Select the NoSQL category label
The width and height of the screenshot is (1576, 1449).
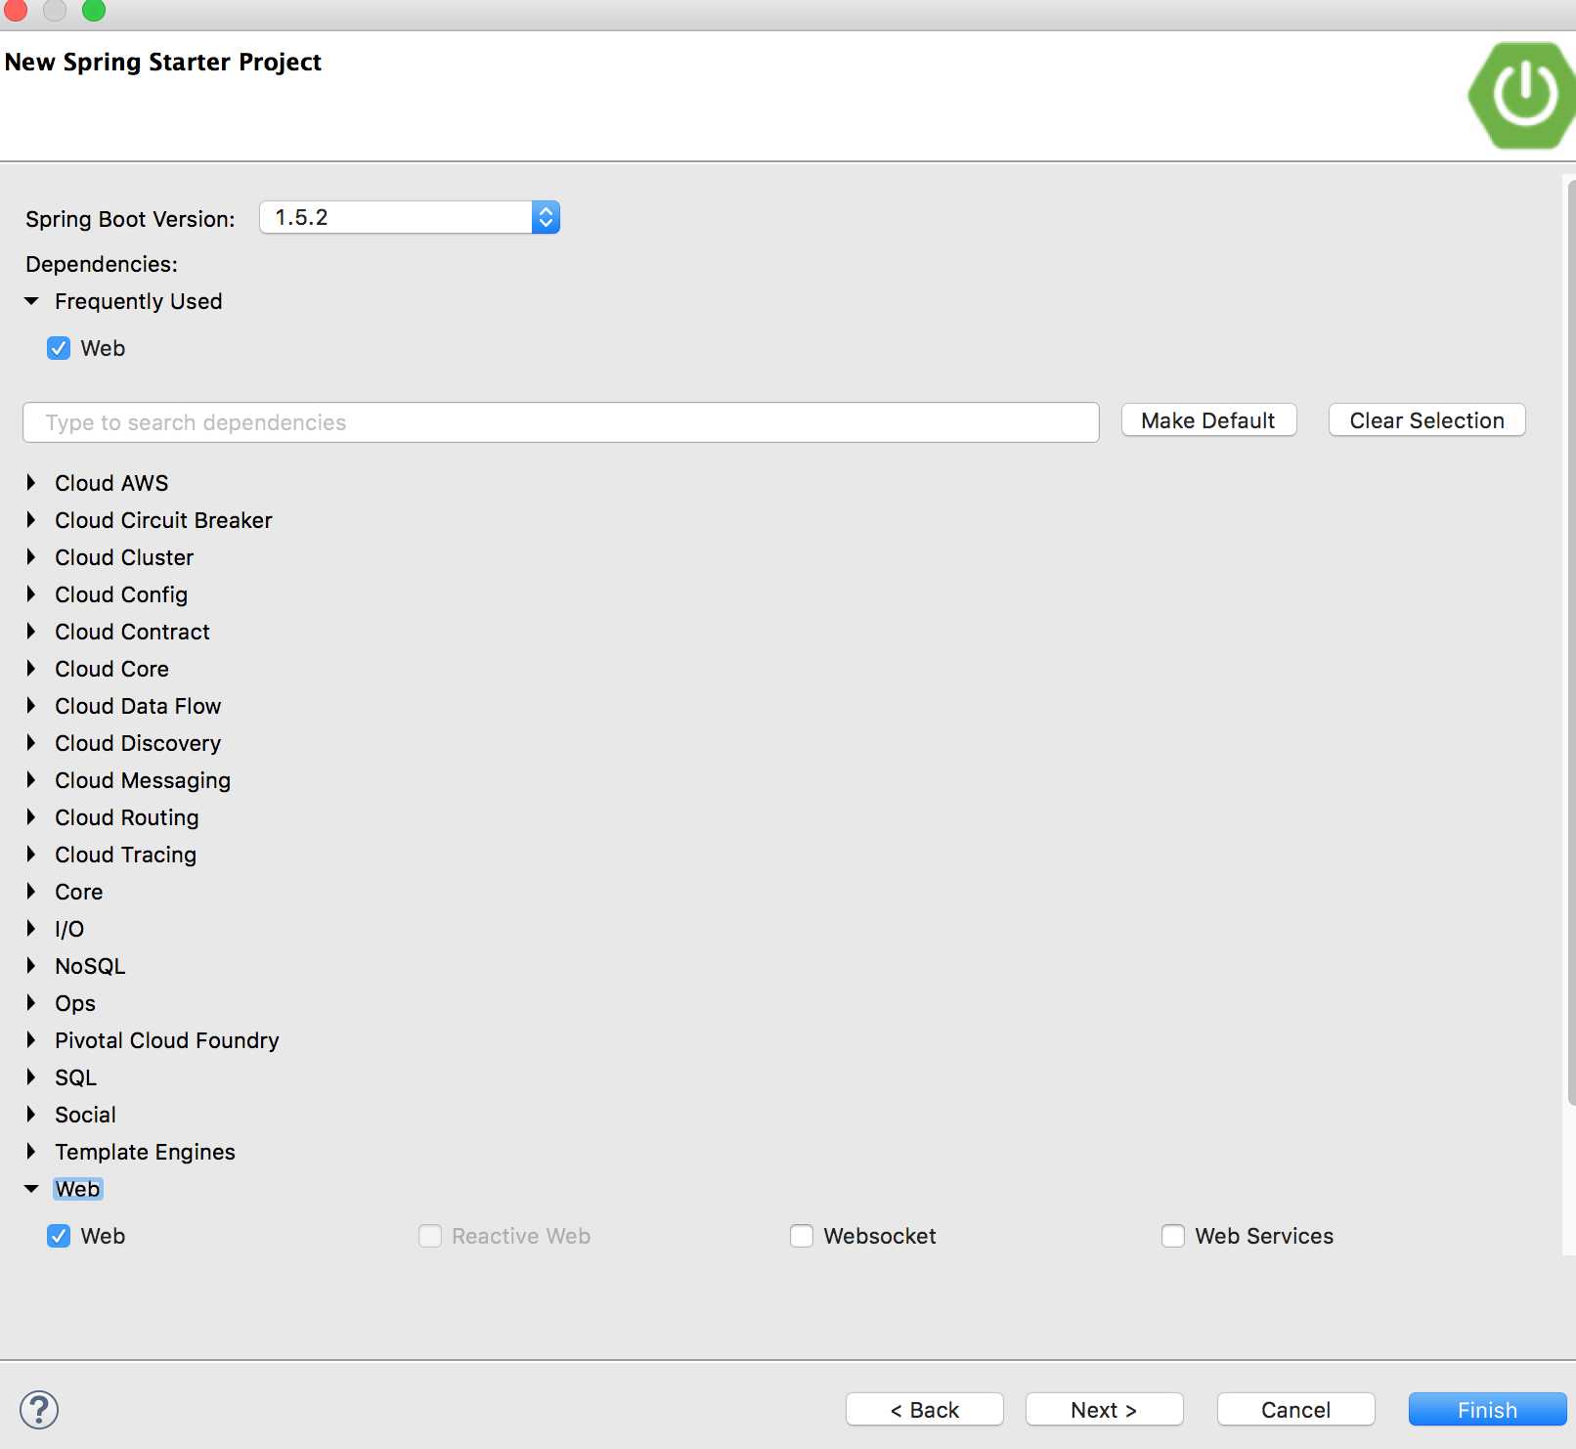(x=90, y=966)
